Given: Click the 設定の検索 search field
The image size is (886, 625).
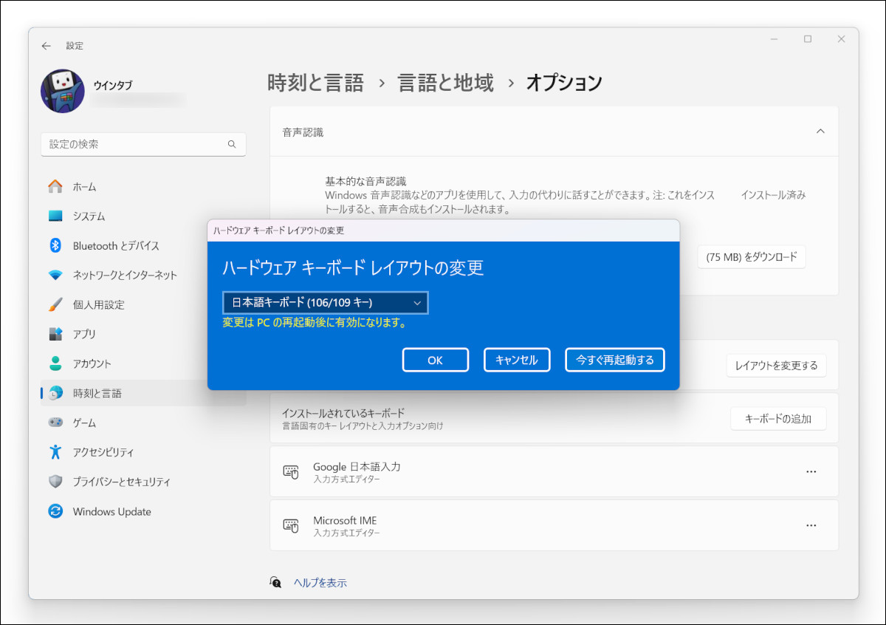Looking at the screenshot, I should coord(143,144).
